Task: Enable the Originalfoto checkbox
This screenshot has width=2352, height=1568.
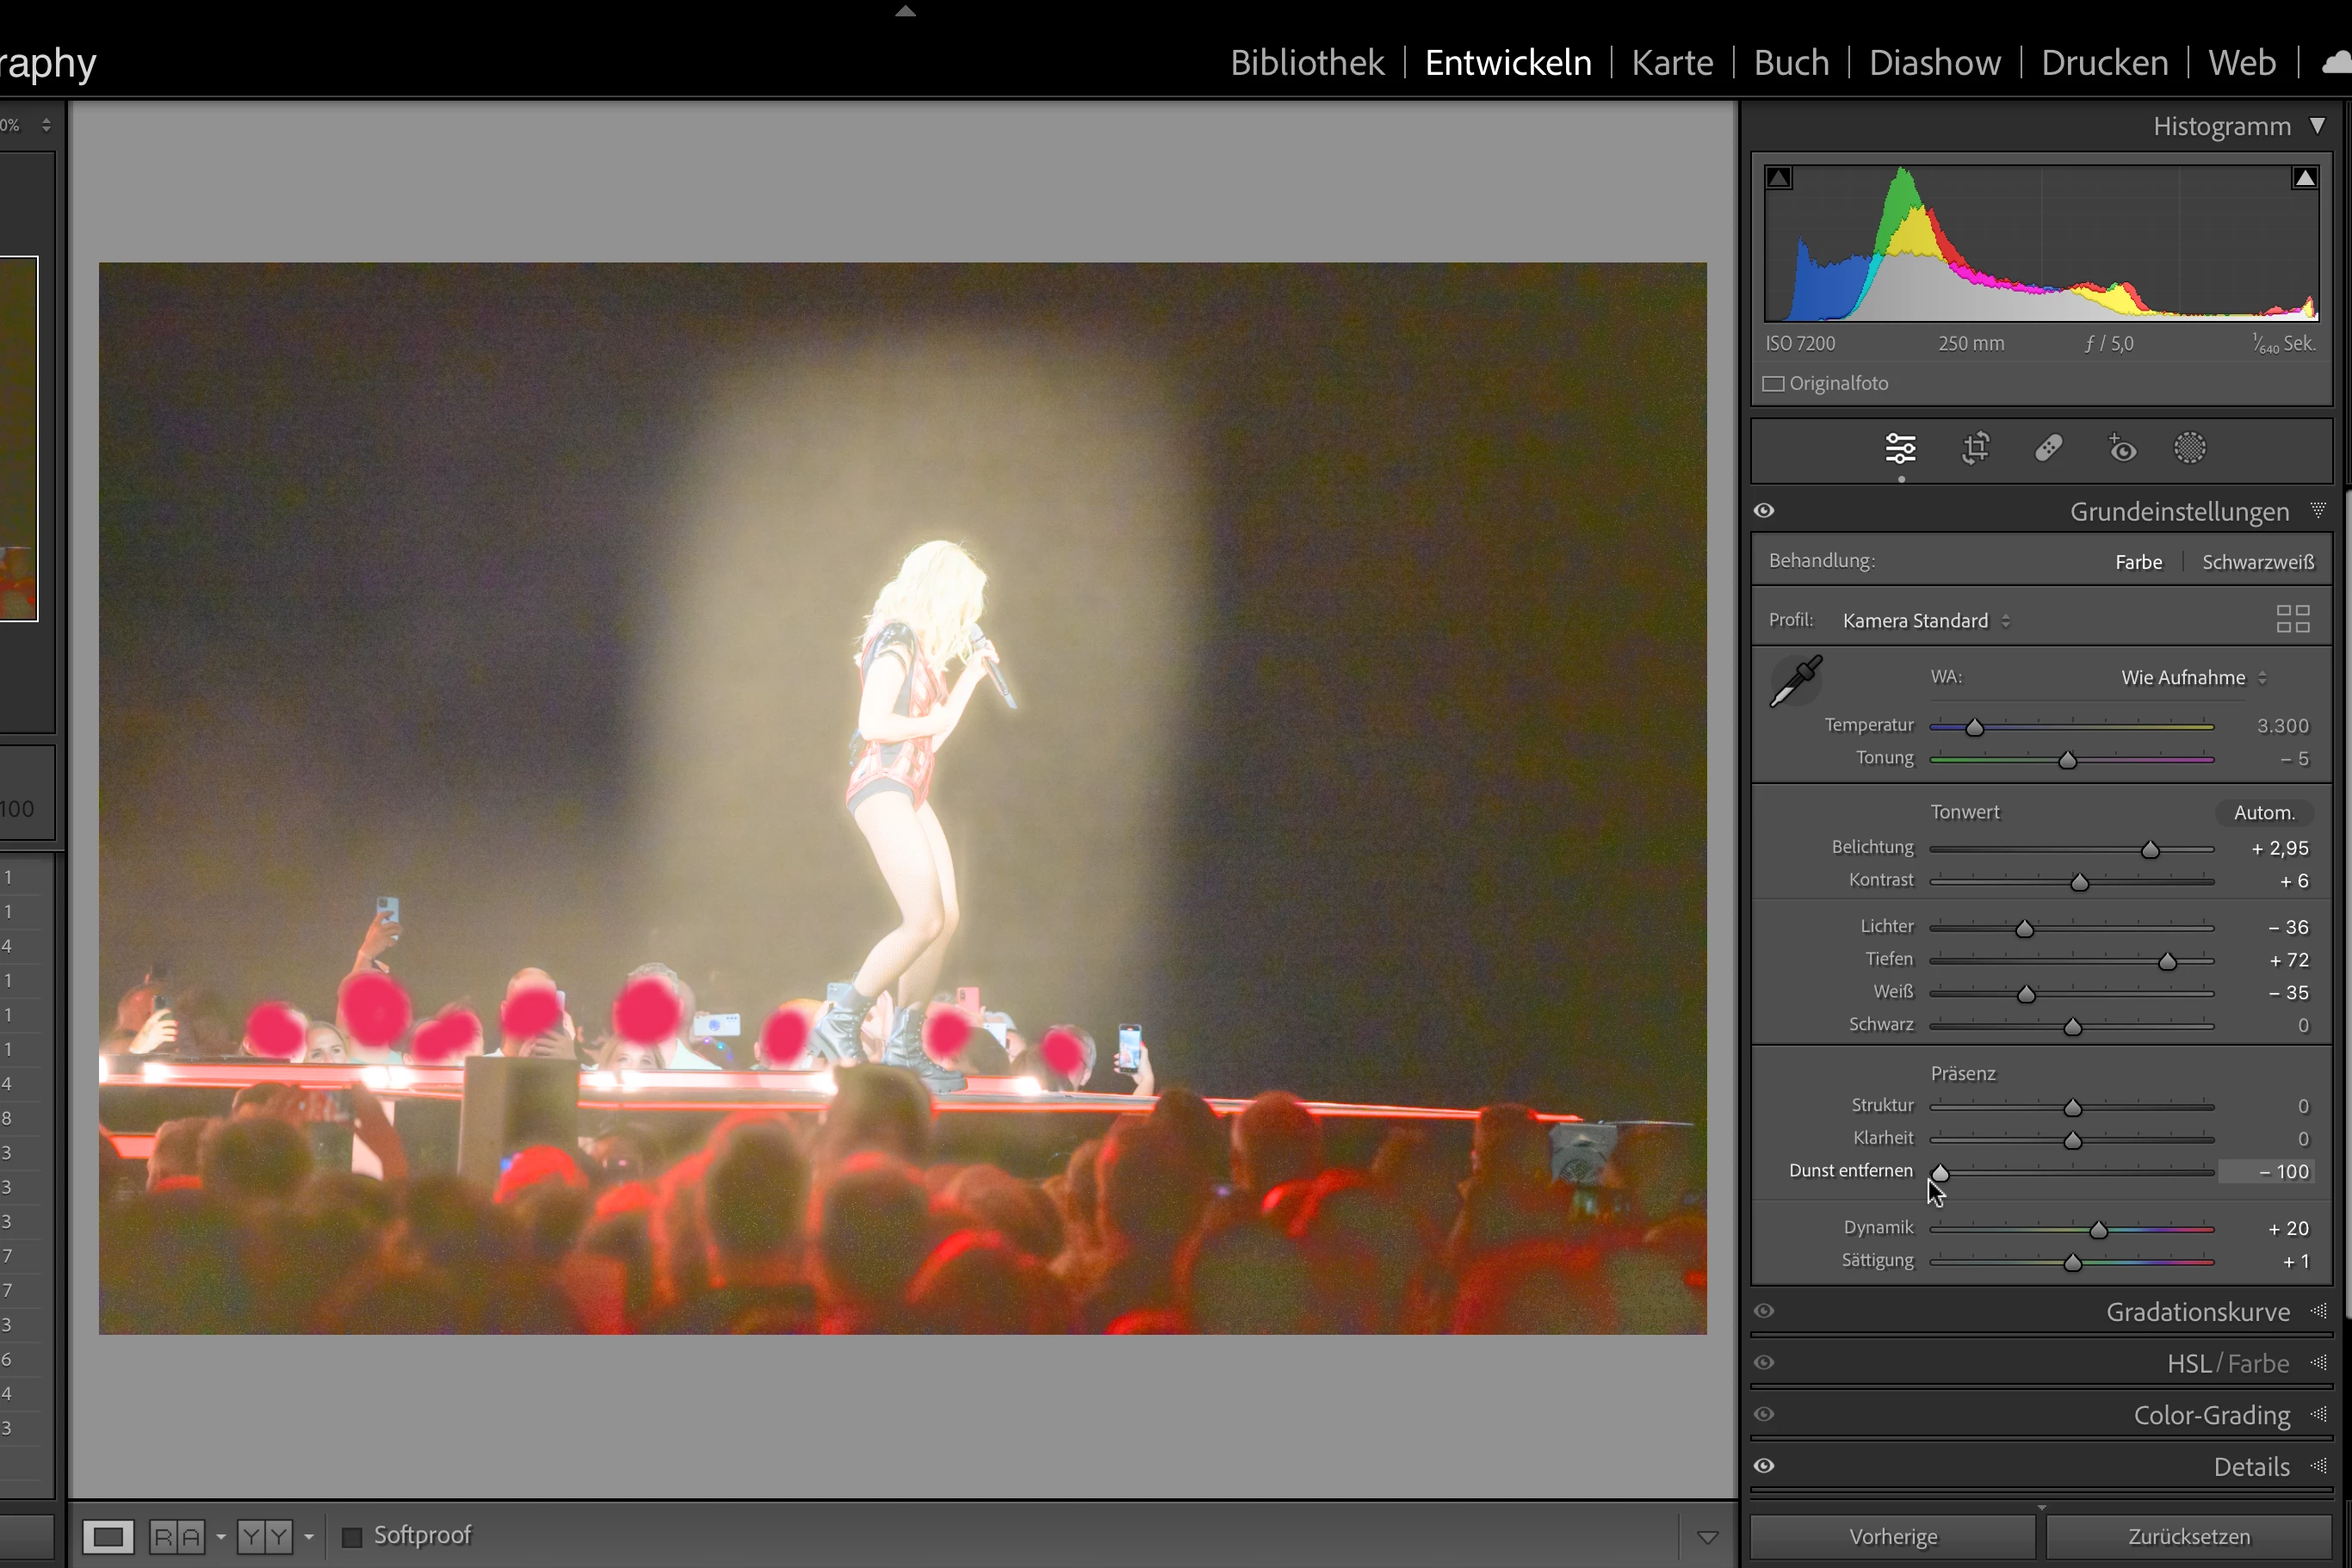Action: (x=1773, y=384)
